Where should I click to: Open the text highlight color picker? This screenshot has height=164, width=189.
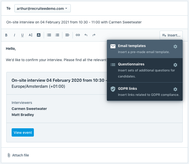click(39, 35)
